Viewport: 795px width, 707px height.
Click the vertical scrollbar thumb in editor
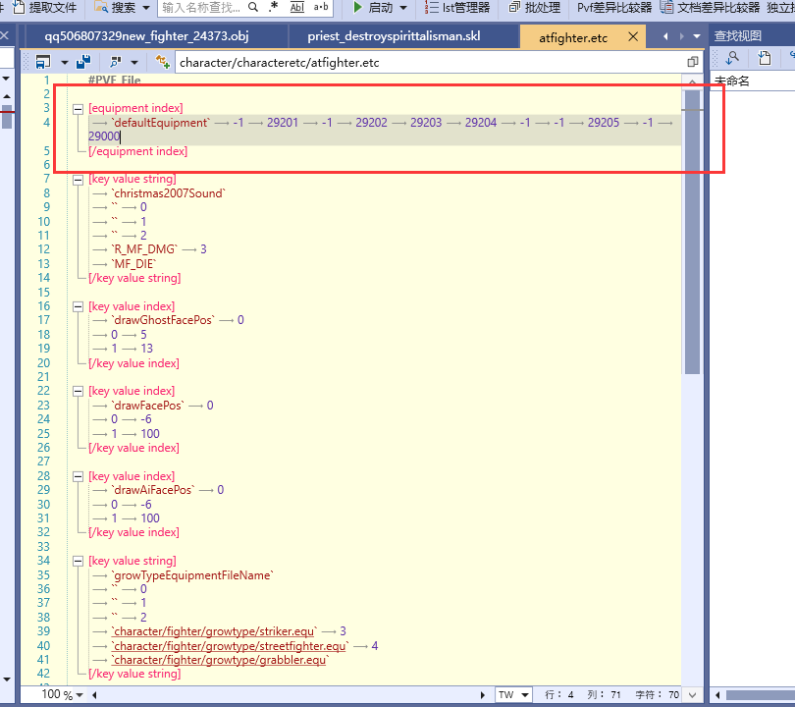pos(692,232)
